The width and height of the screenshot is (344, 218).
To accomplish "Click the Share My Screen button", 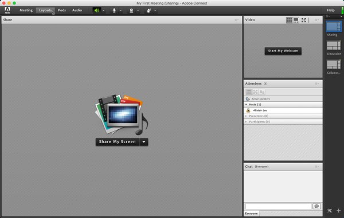I will 118,142.
